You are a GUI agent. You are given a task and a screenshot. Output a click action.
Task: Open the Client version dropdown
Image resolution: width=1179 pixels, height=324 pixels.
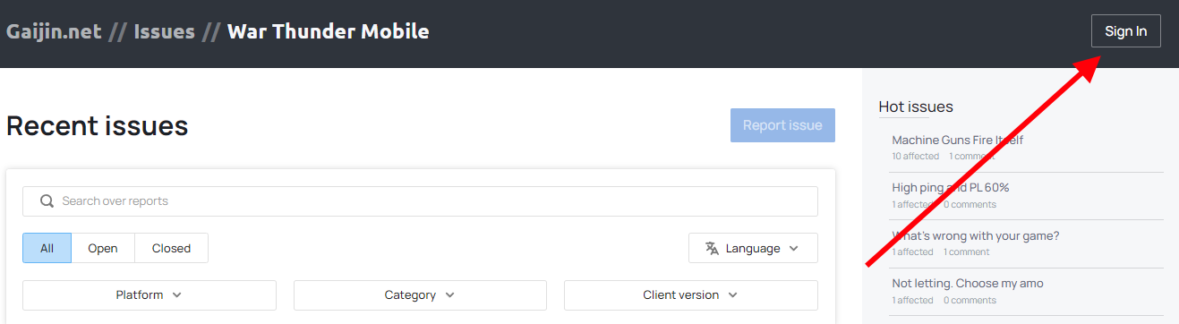click(x=691, y=295)
